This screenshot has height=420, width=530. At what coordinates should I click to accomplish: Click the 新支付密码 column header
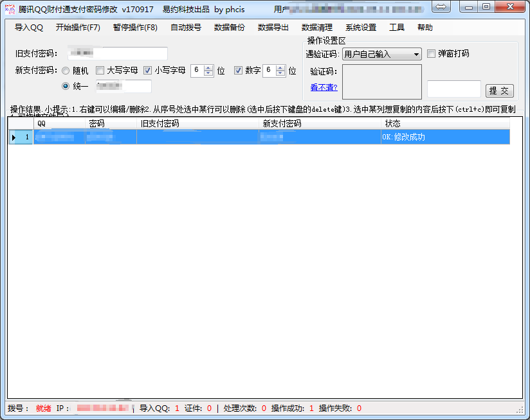pos(320,123)
